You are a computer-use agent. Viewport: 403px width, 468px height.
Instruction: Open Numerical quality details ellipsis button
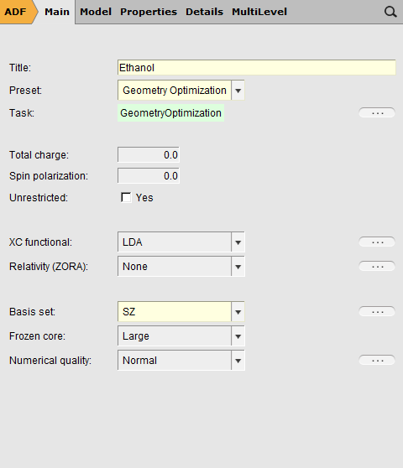(377, 361)
